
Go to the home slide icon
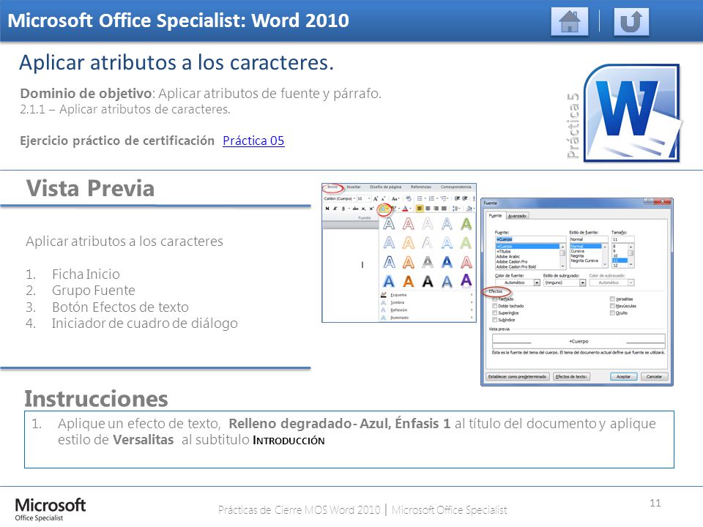570,21
